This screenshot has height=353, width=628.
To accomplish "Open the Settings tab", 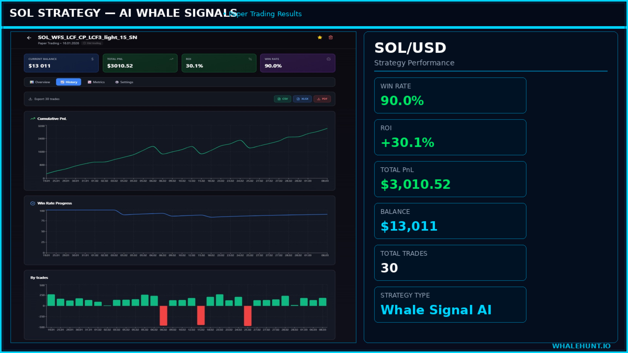I will tap(124, 82).
